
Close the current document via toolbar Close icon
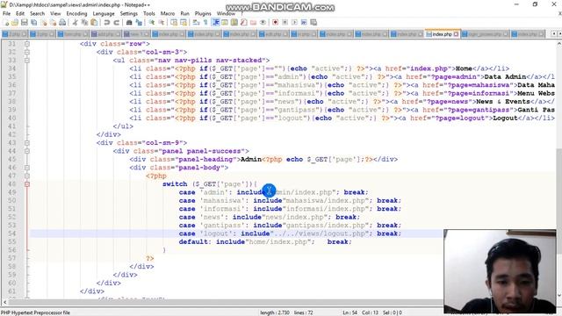click(44, 22)
